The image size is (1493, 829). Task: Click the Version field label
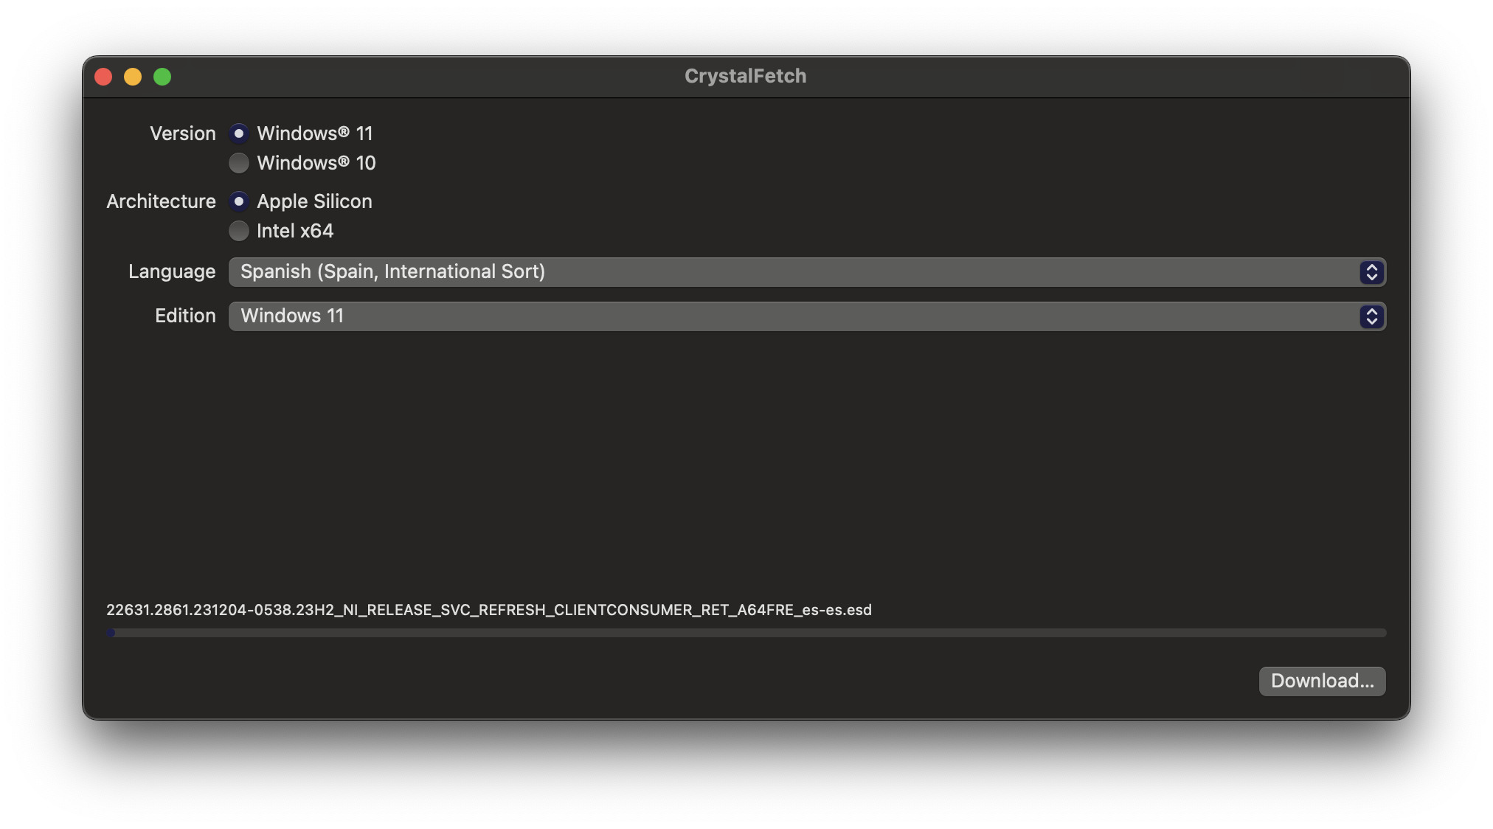coord(183,133)
